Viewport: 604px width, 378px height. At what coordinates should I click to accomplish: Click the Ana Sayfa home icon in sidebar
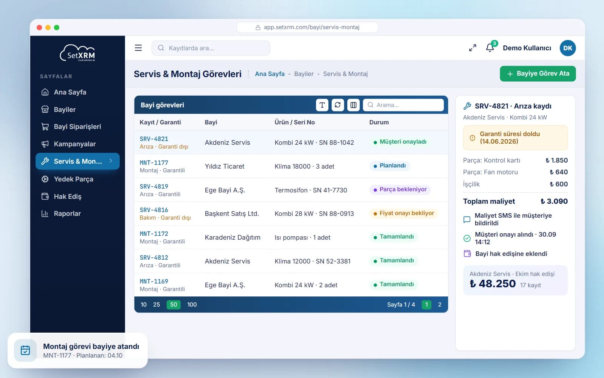[45, 92]
